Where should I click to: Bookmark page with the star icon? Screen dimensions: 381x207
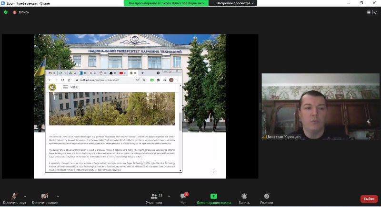point(144,80)
